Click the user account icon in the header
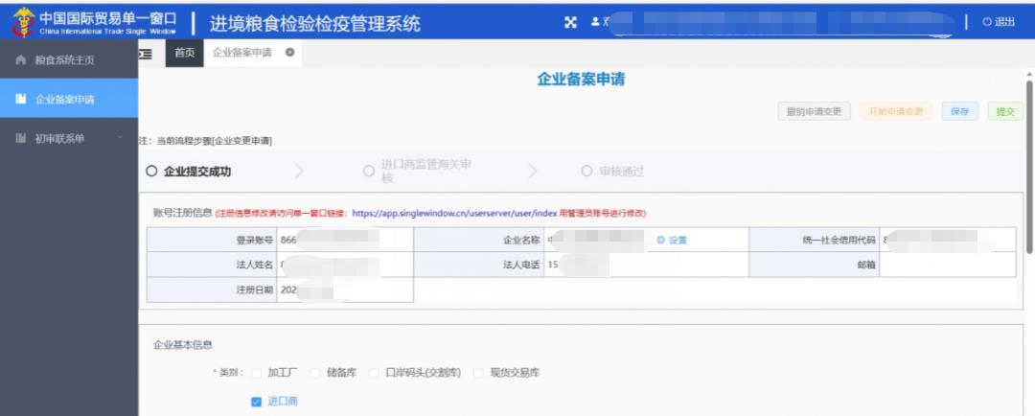 point(595,22)
